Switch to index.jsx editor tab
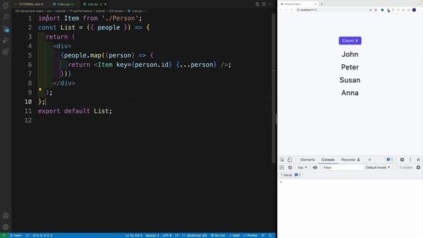423x238 pixels. (63, 4)
